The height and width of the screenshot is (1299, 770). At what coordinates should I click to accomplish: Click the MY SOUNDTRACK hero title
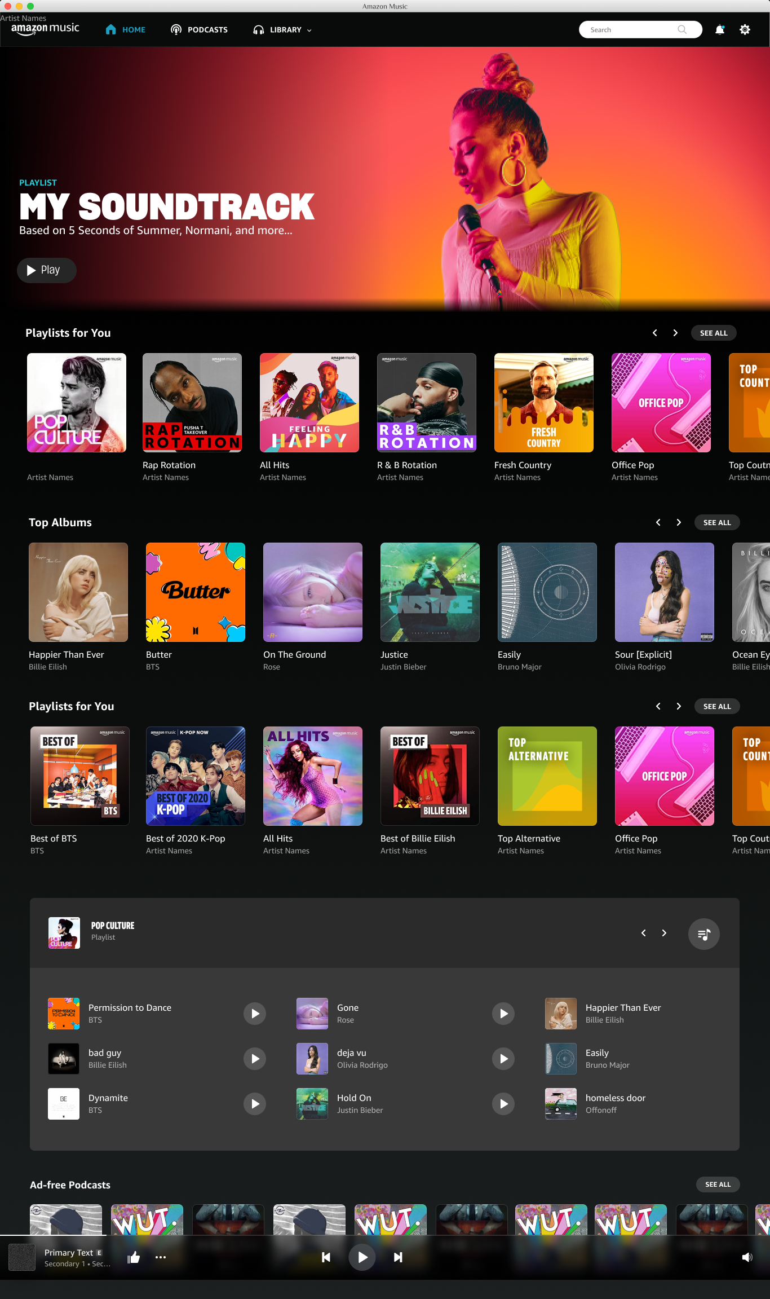[x=167, y=207]
